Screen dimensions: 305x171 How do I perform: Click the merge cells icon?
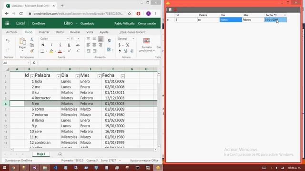pyautogui.click(x=109, y=50)
